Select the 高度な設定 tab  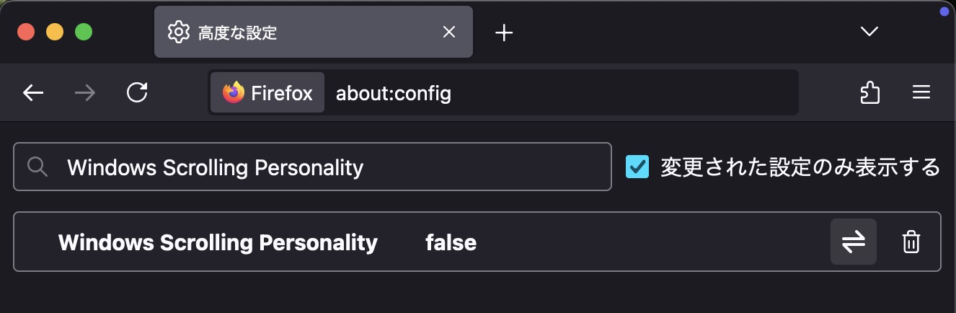pos(288,32)
